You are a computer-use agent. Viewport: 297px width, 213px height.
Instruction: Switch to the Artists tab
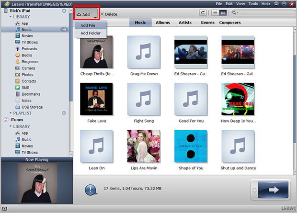pyautogui.click(x=185, y=22)
